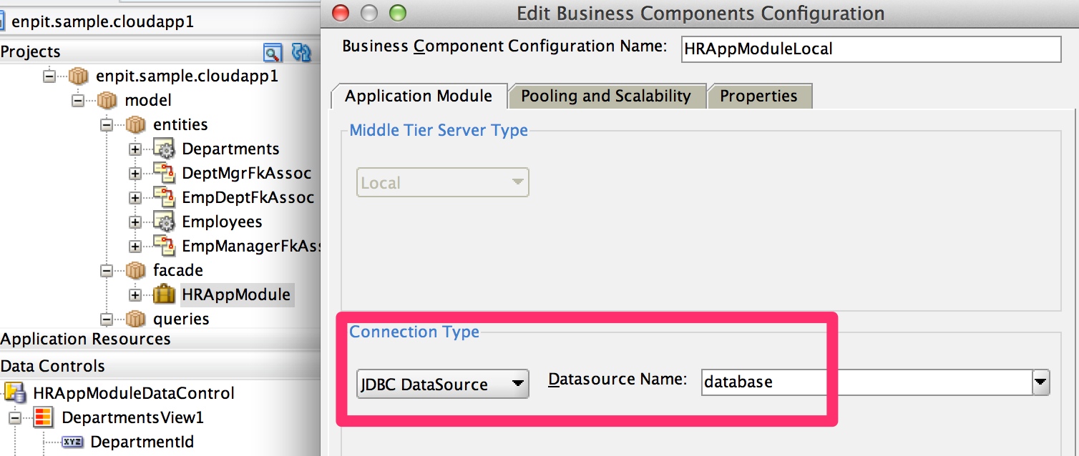Image resolution: width=1079 pixels, height=456 pixels.
Task: Close the Edit Business Components Configuration dialog
Action: [x=341, y=13]
